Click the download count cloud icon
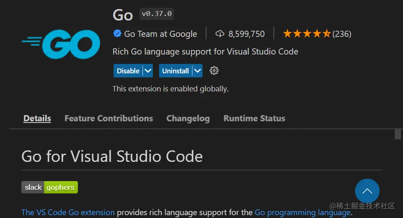This screenshot has height=218, width=403. (x=220, y=34)
